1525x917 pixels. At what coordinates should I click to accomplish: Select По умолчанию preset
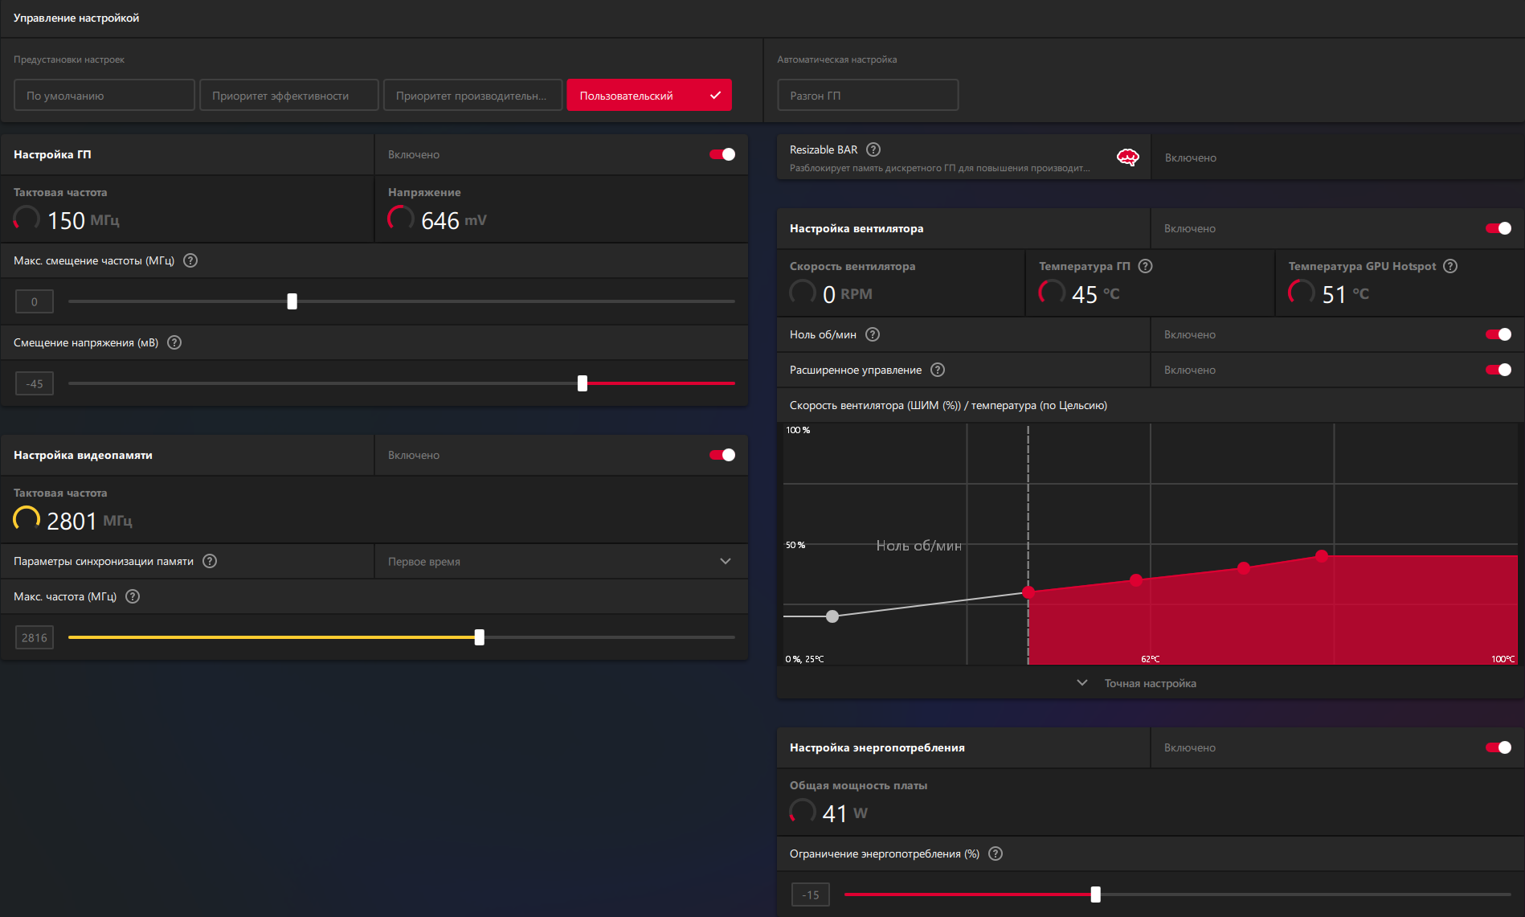pos(104,95)
